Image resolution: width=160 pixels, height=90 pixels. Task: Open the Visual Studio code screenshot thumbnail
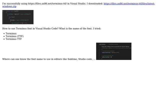click(18, 17)
